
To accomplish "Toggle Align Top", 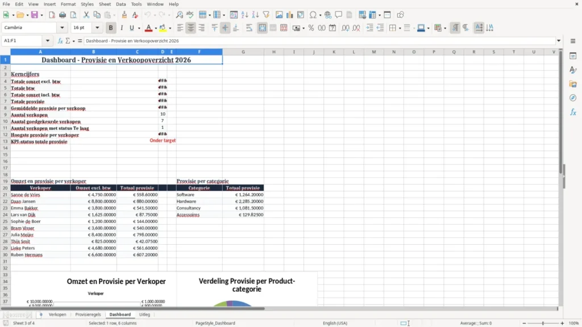I will (x=214, y=28).
